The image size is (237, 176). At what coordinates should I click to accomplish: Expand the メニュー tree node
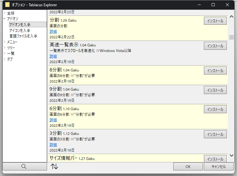(x=4, y=42)
